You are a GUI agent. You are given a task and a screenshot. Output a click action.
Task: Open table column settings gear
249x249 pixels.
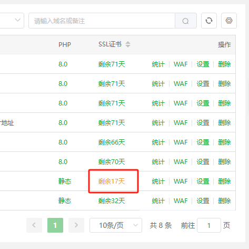pyautogui.click(x=229, y=21)
